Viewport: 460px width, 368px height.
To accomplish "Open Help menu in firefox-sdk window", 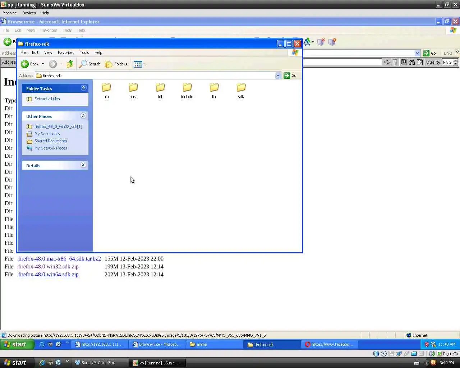I will click(98, 52).
